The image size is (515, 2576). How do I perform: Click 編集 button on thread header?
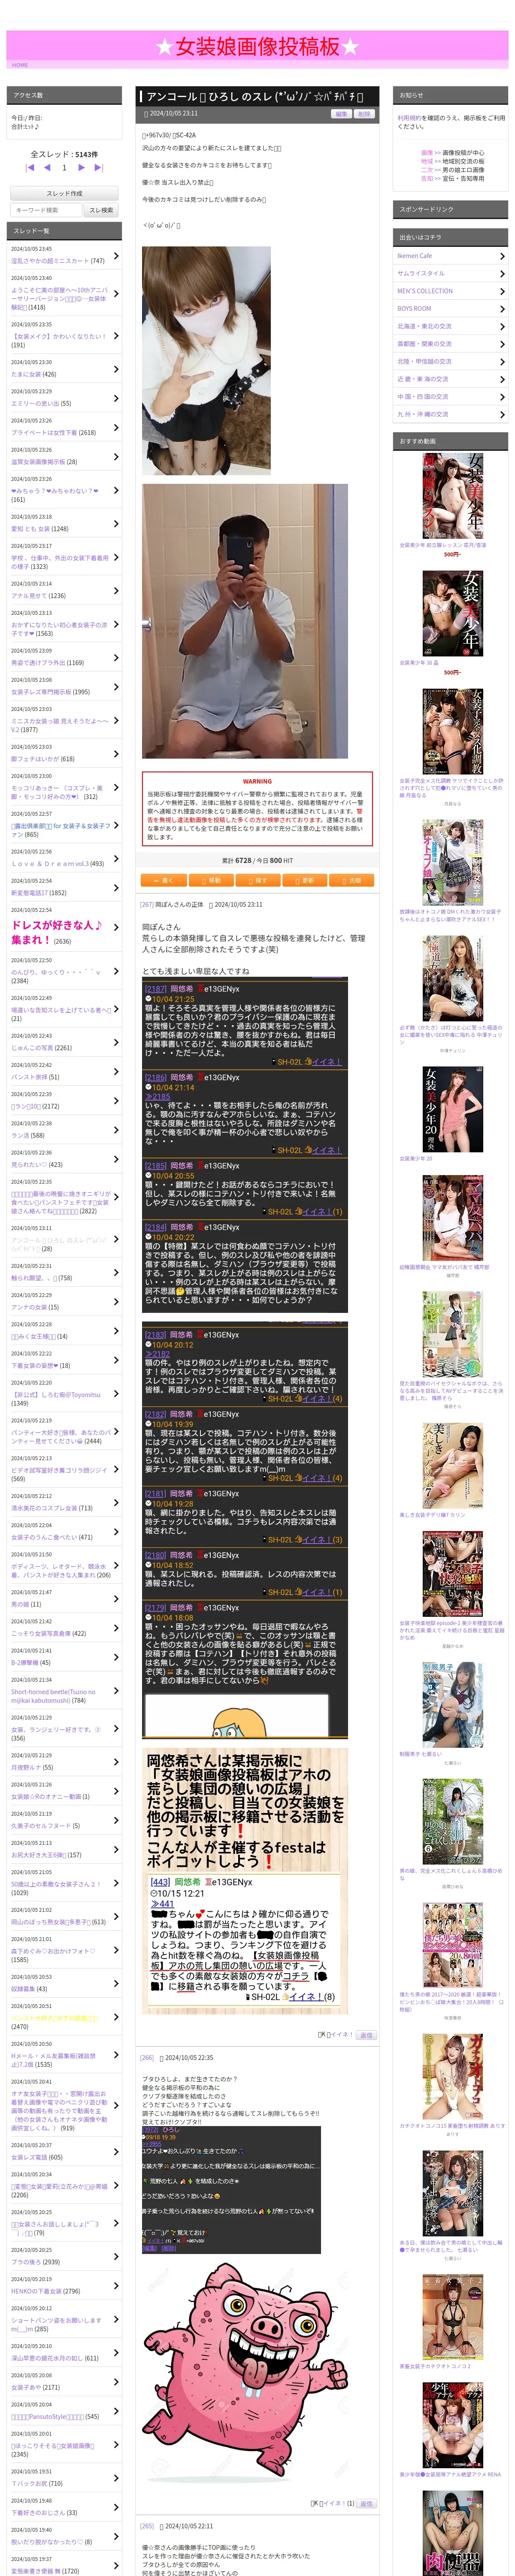(x=341, y=114)
